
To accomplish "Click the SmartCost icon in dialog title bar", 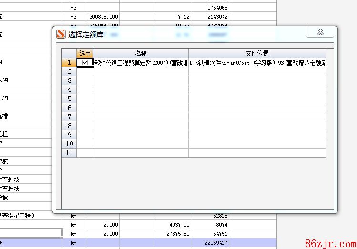I will coord(61,34).
